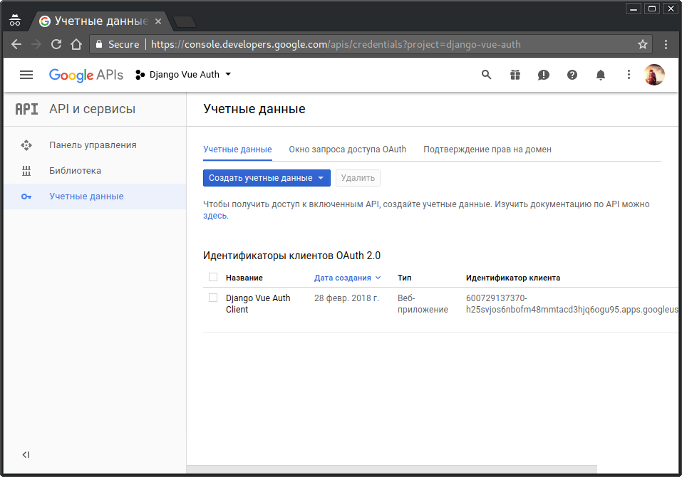This screenshot has height=477, width=682.
Task: Open the help question mark icon
Action: (572, 75)
